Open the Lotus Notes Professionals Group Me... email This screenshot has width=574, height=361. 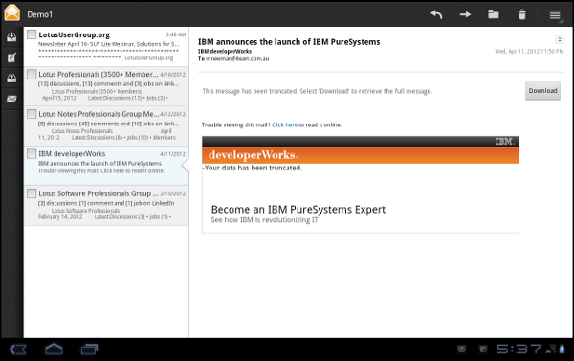point(106,126)
